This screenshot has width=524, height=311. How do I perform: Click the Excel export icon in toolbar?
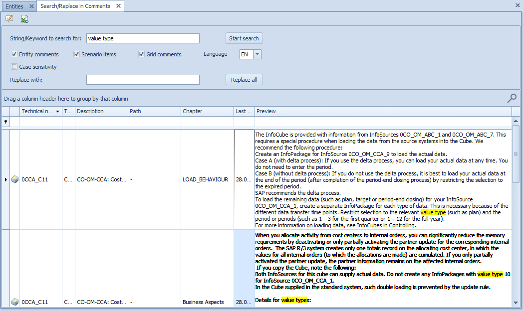(x=24, y=19)
